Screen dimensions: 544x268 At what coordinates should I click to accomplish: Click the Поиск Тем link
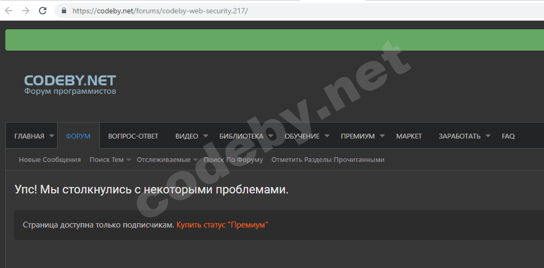pyautogui.click(x=107, y=160)
